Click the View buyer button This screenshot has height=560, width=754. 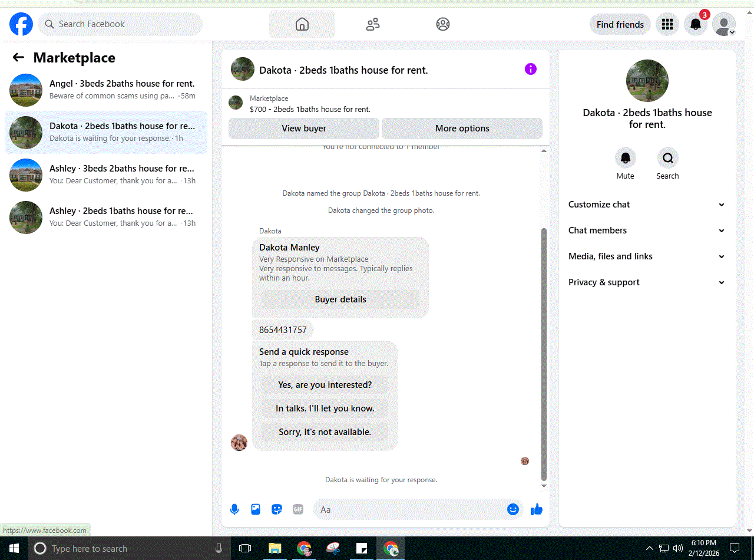click(304, 129)
